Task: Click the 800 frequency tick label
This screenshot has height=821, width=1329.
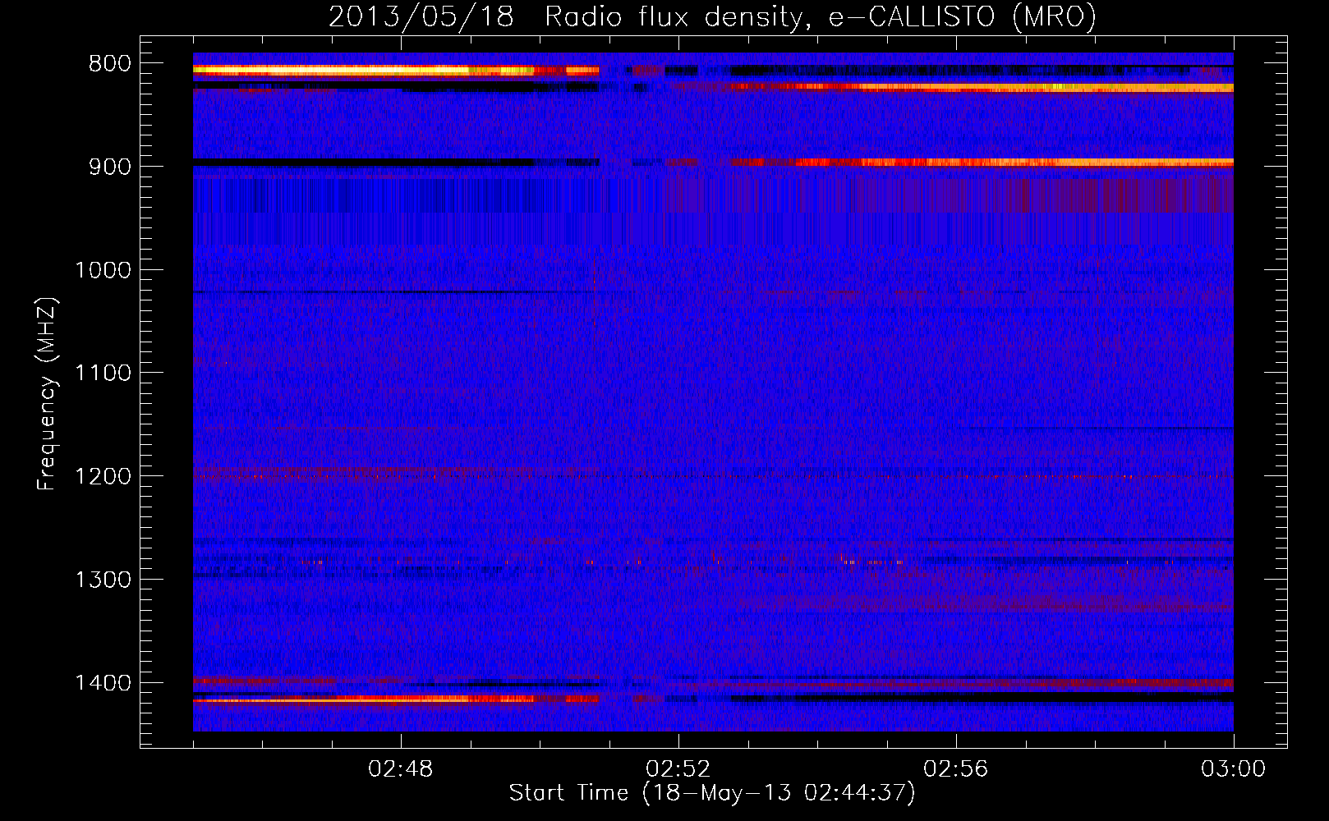Action: pos(109,64)
